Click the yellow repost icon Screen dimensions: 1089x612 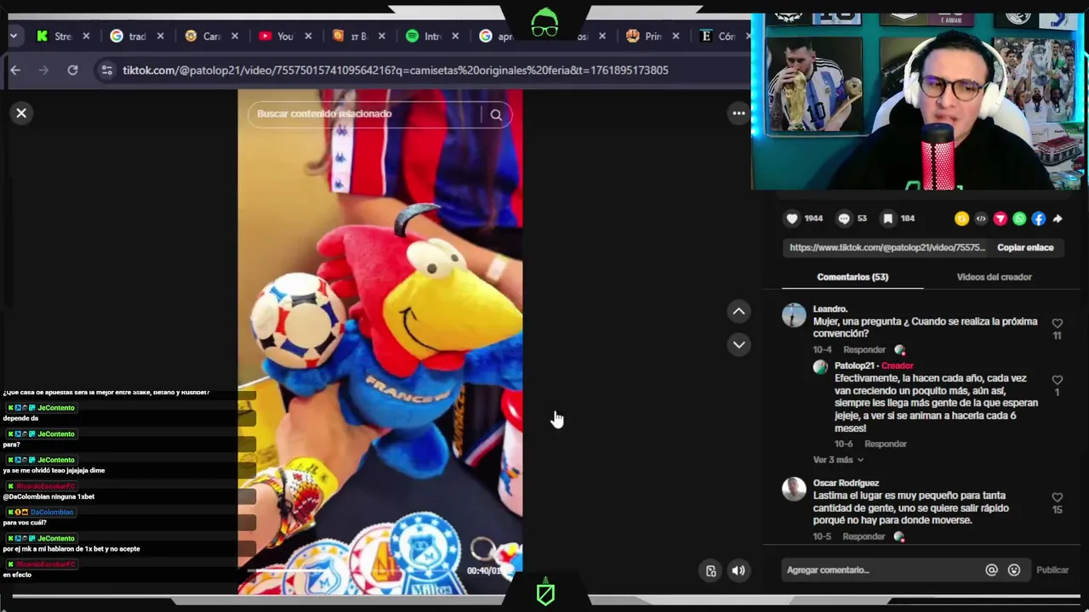tap(961, 218)
